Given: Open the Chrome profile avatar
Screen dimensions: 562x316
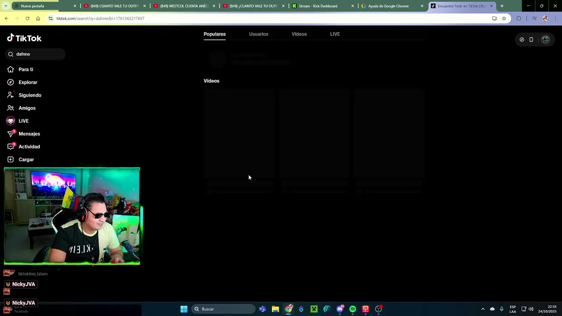Looking at the screenshot, I should (x=545, y=18).
